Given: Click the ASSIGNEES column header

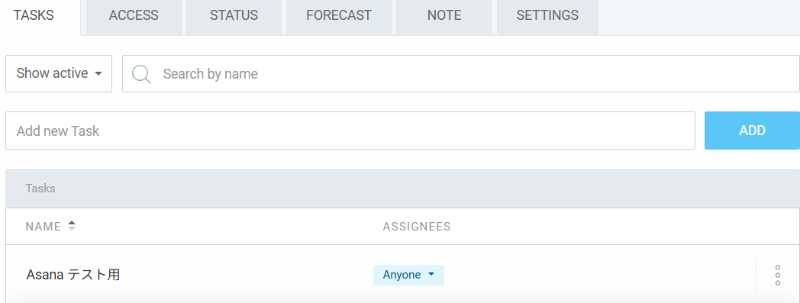Looking at the screenshot, I should click(417, 227).
